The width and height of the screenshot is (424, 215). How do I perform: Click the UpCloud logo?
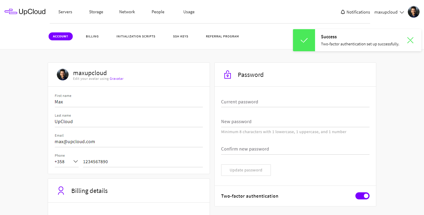pos(25,12)
